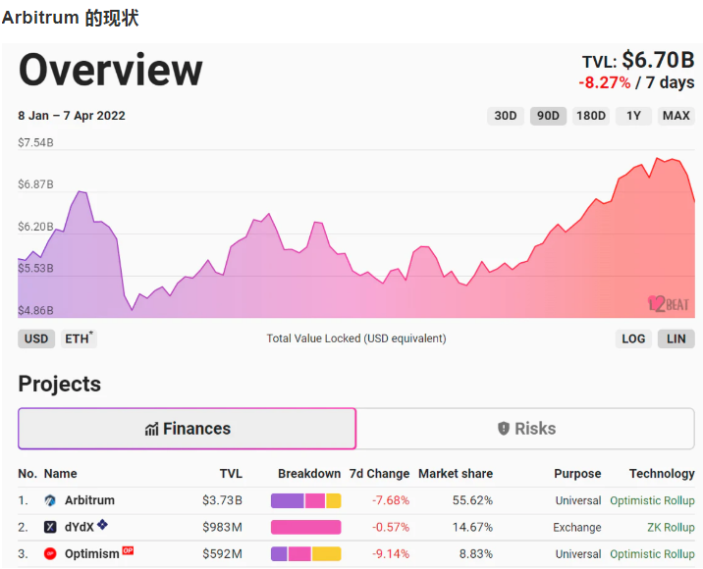Click the 14.67% market share cell
Screen dimensions: 703x569
pos(472,528)
